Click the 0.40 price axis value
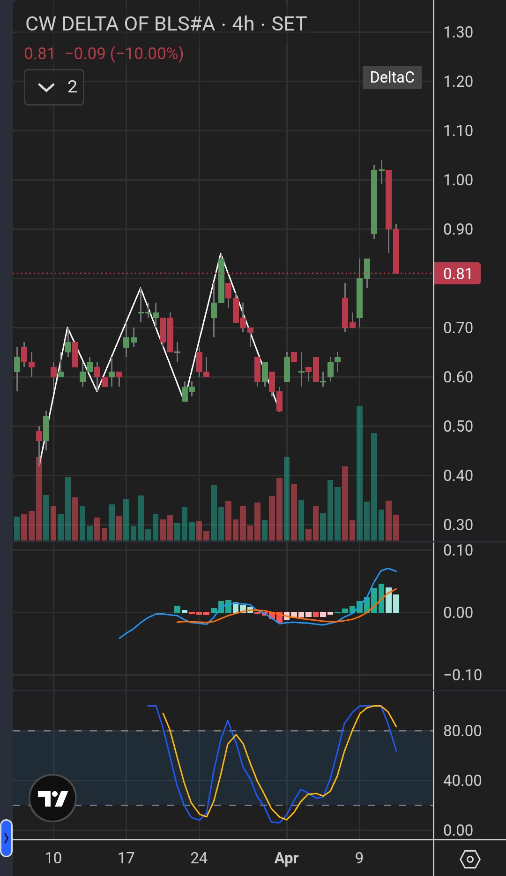The image size is (506, 876). [x=458, y=476]
